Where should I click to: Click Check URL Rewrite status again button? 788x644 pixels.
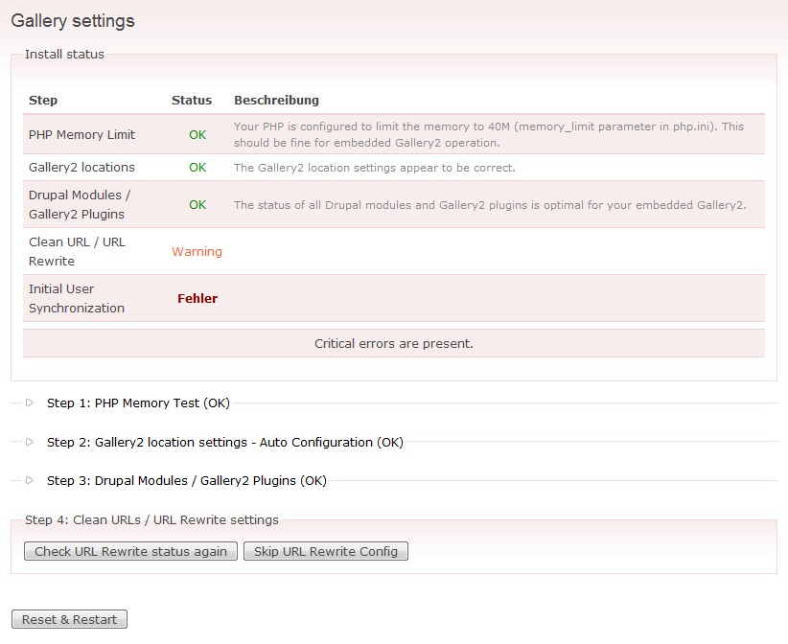click(130, 551)
